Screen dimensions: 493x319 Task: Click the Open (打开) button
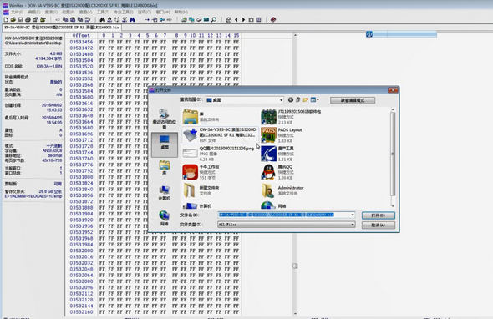point(379,215)
